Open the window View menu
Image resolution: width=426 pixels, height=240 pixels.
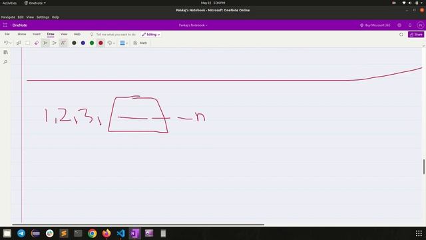tap(30, 17)
